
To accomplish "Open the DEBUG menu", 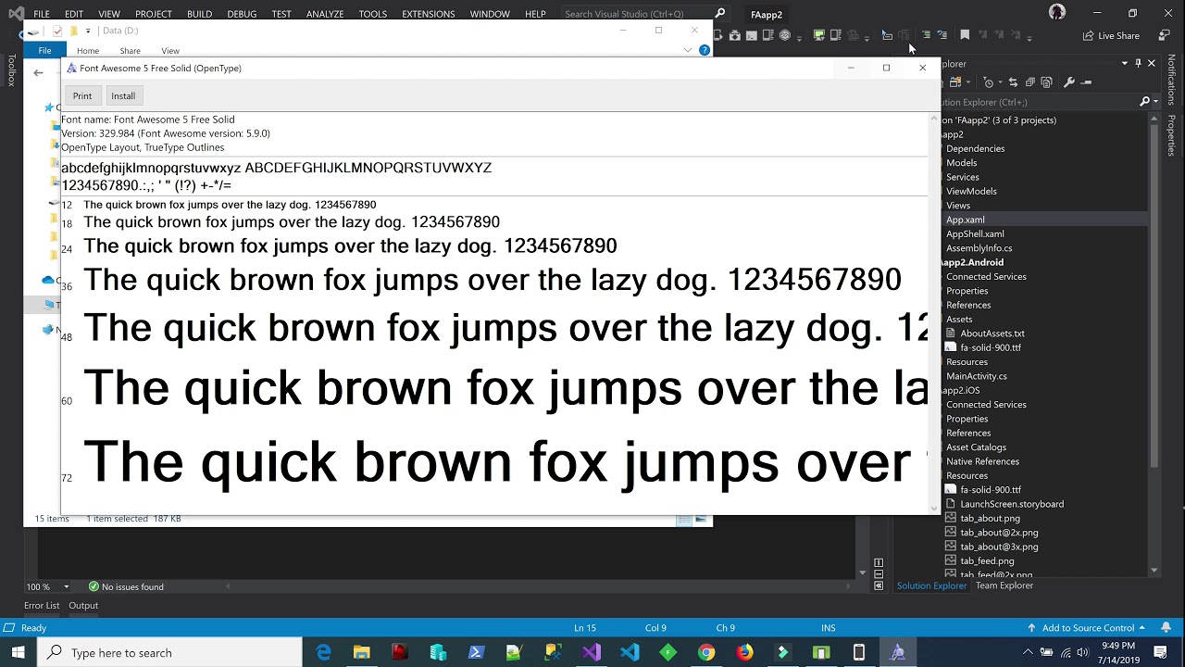I will click(242, 14).
